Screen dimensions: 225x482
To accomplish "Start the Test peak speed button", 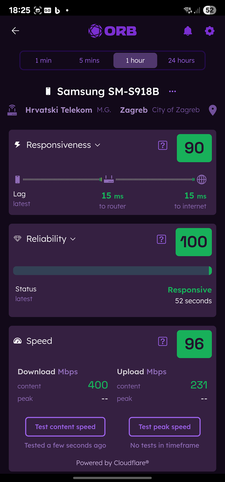I will pyautogui.click(x=165, y=427).
